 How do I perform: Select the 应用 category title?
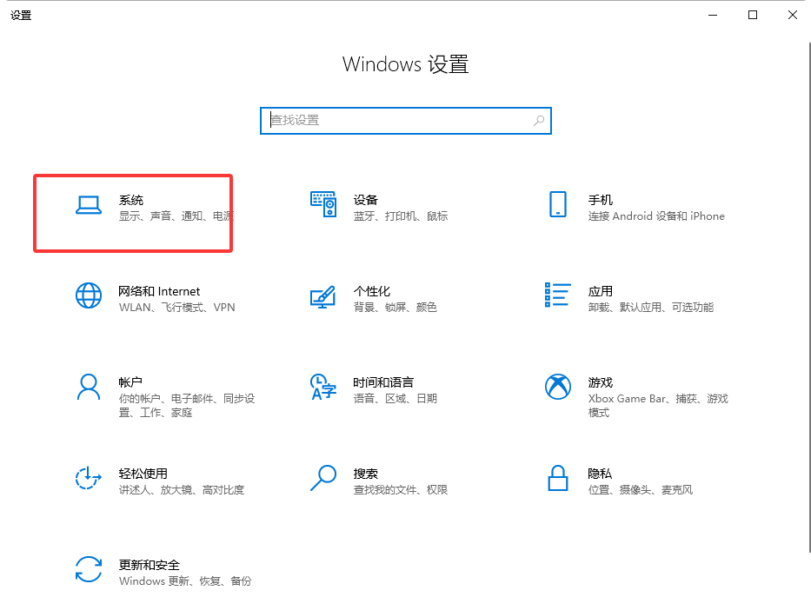click(600, 291)
